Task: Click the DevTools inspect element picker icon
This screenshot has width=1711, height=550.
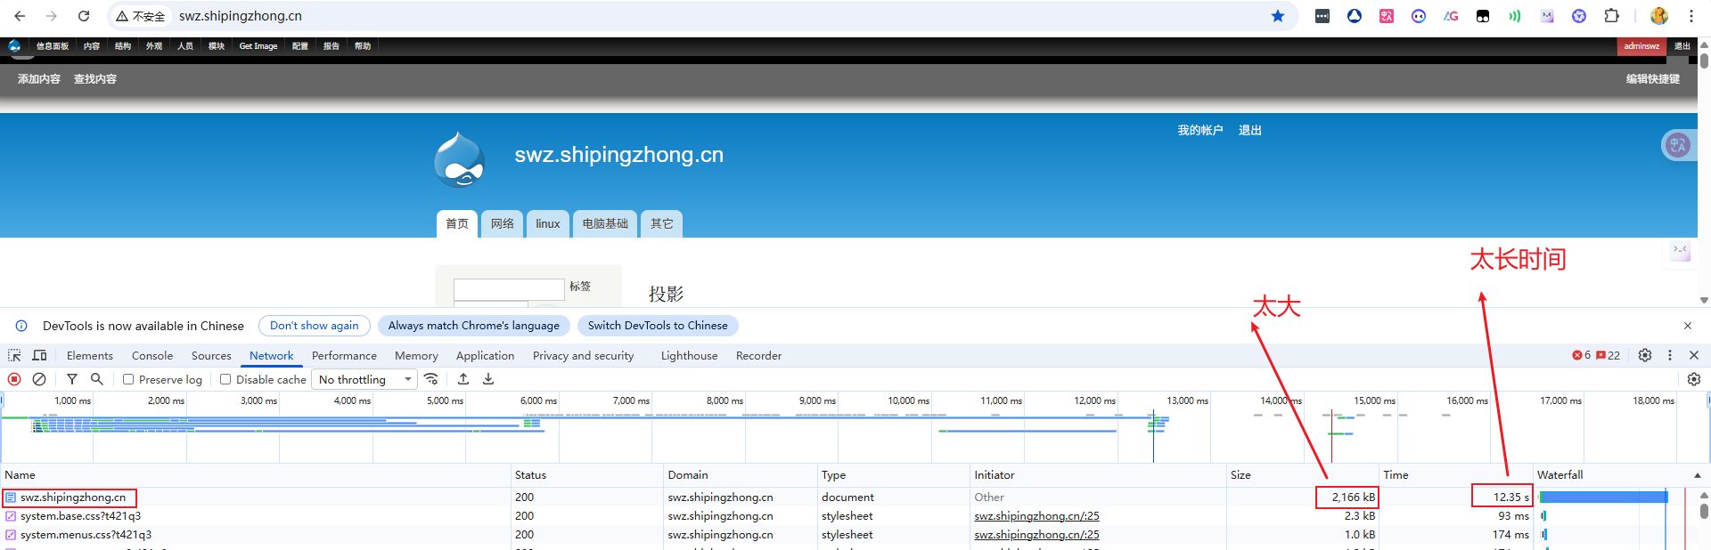Action: point(14,355)
